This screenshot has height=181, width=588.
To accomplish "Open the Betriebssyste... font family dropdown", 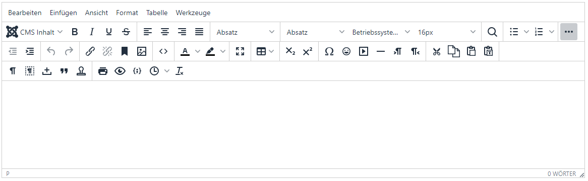I will pyautogui.click(x=381, y=32).
